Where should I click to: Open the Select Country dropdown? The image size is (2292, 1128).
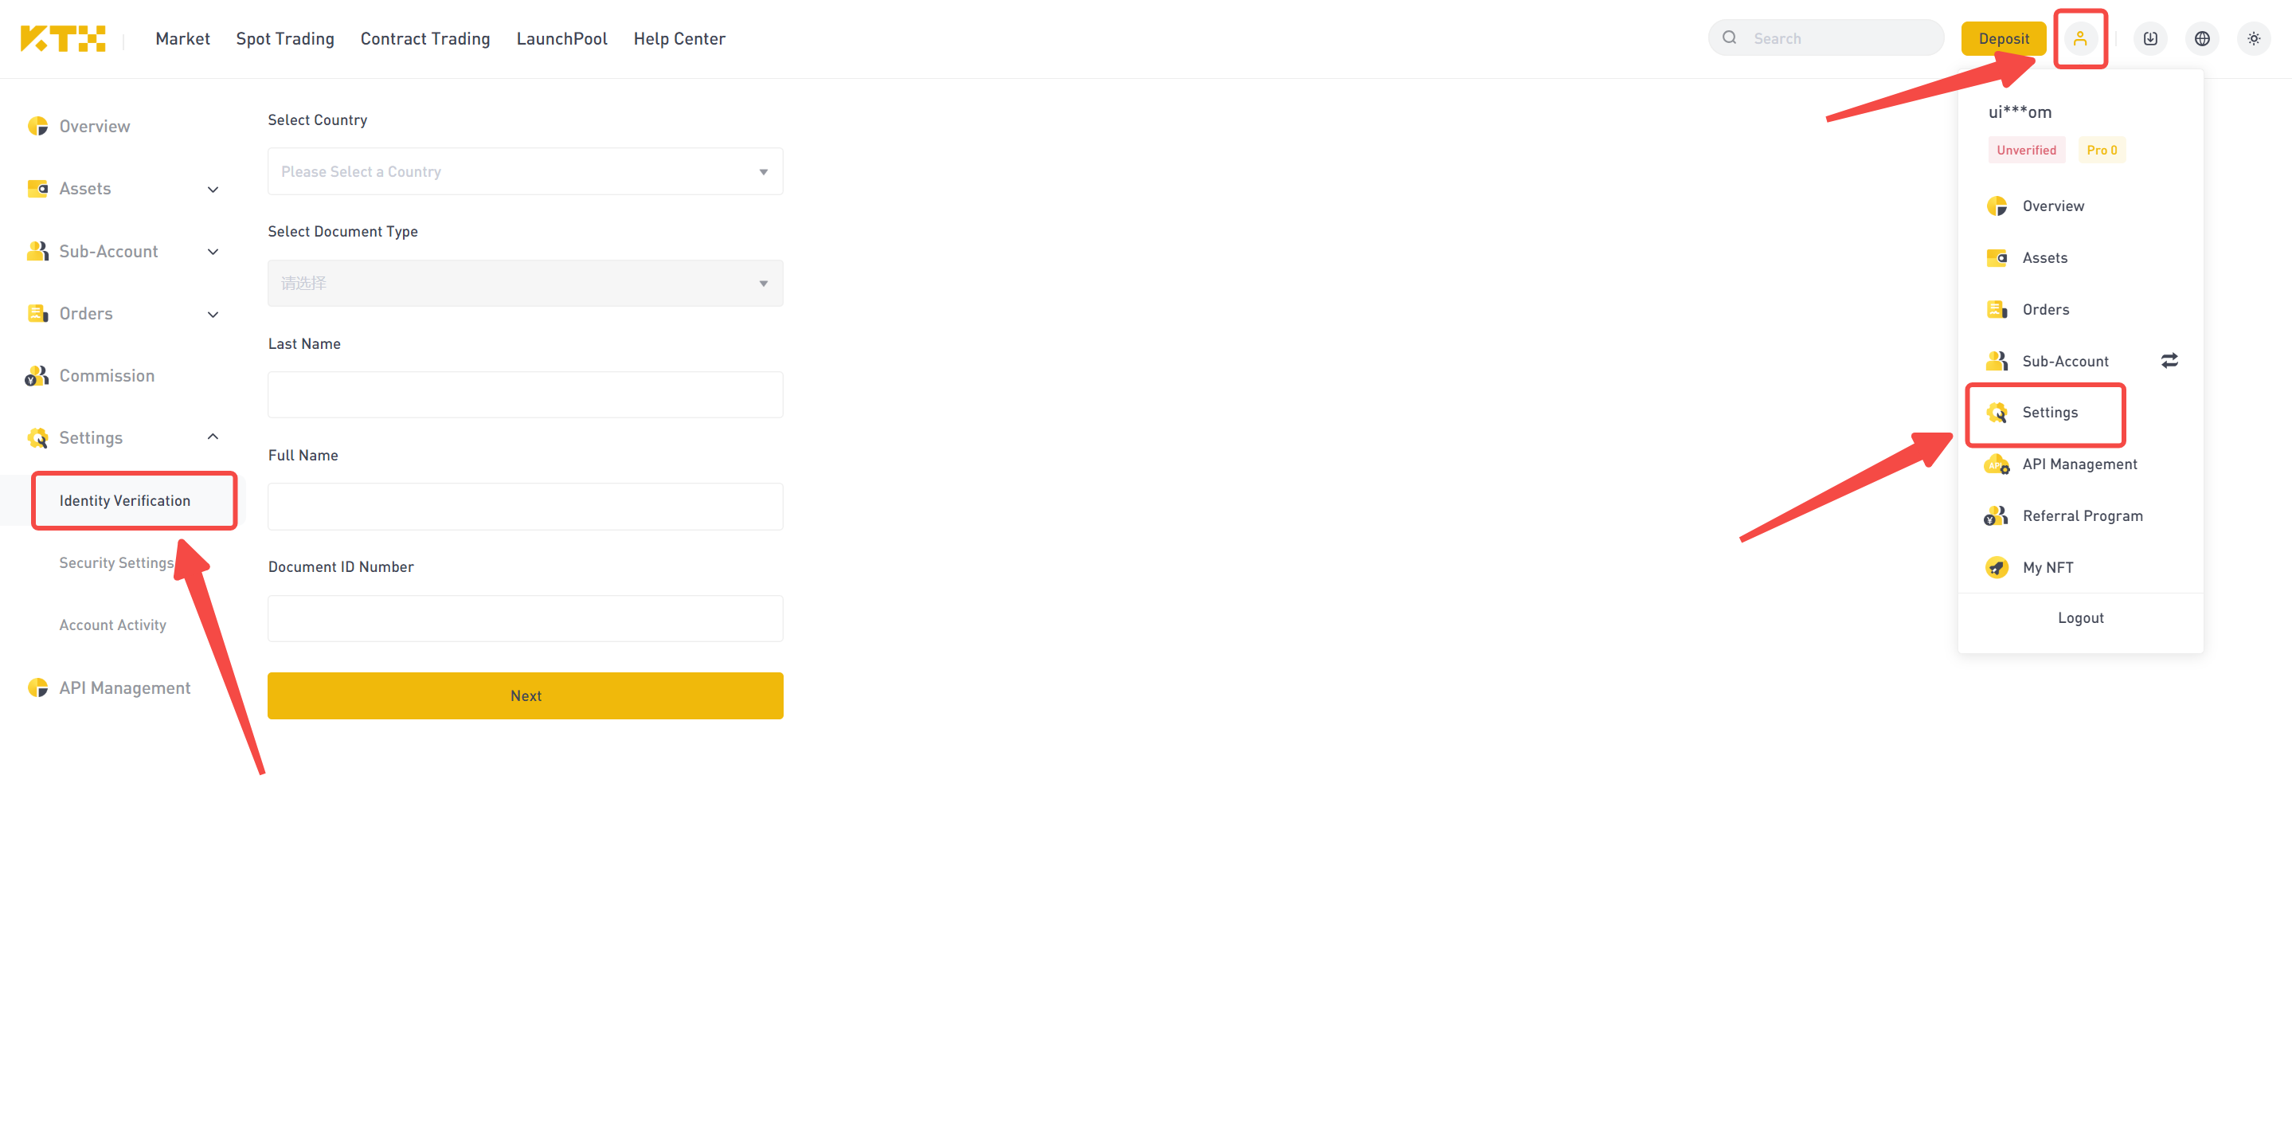click(x=525, y=171)
